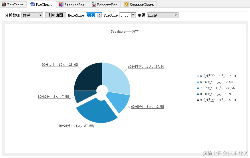
Task: Increase PieSize with up arrow
Action: point(133,14)
